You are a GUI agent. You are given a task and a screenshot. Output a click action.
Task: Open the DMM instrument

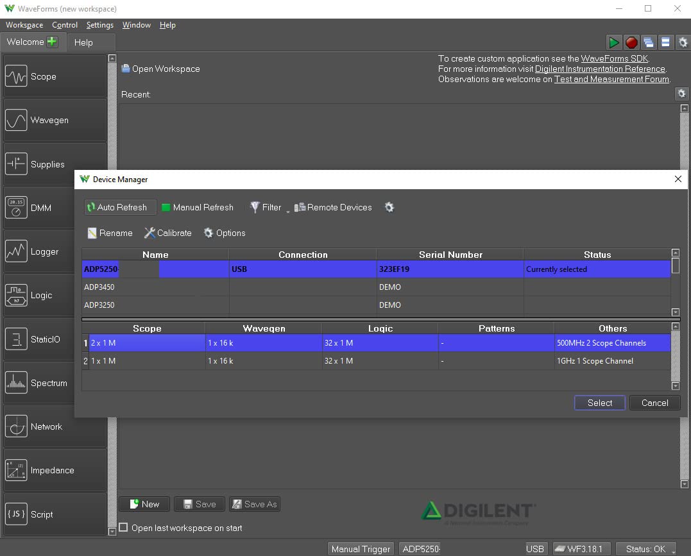pos(40,208)
